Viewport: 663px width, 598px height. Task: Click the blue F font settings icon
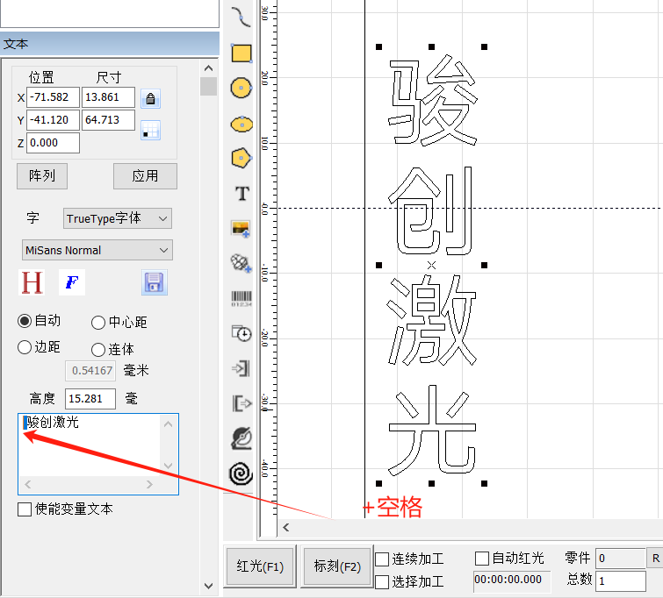click(72, 282)
